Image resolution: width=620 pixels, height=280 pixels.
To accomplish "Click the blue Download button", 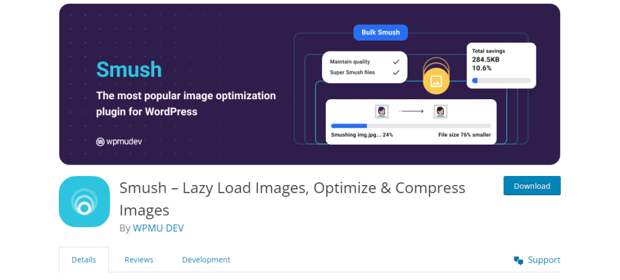I will tap(532, 186).
